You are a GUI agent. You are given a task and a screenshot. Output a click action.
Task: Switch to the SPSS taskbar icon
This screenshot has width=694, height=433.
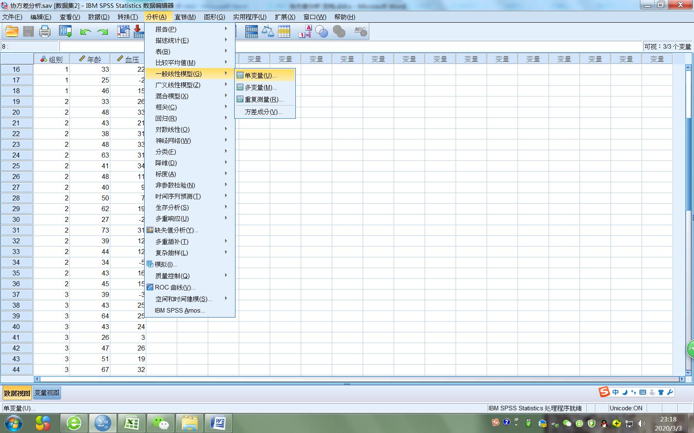click(102, 423)
